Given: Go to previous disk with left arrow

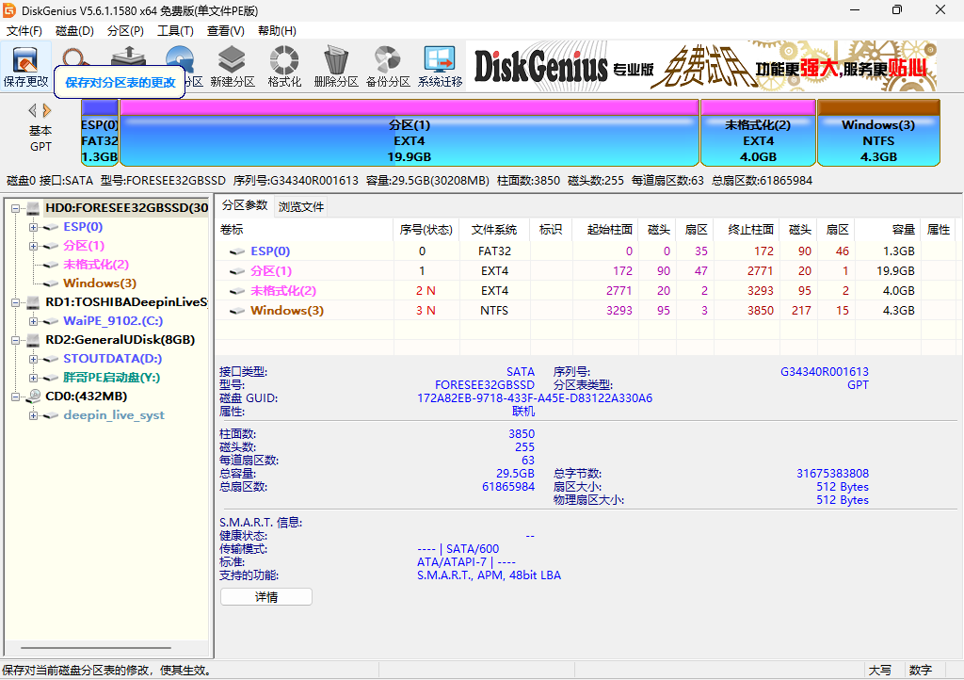Looking at the screenshot, I should (x=33, y=111).
